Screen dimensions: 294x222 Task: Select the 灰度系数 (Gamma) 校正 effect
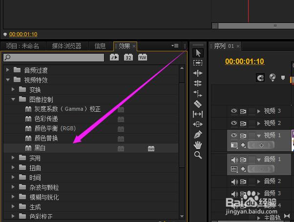click(91, 109)
